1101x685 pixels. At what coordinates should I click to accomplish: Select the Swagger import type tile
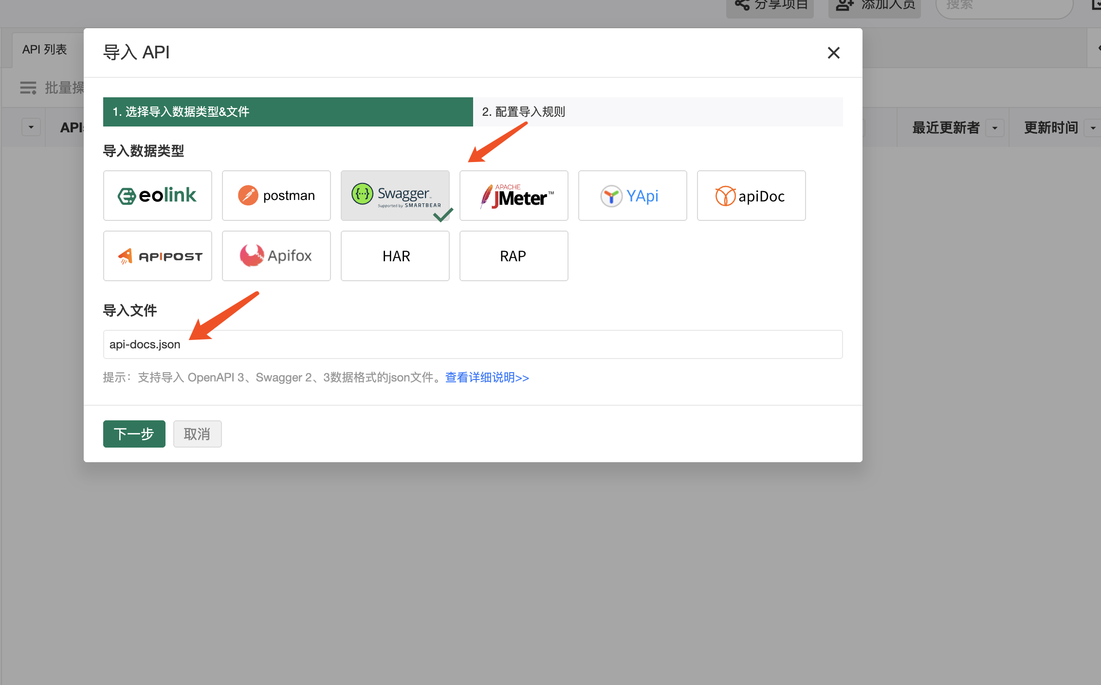click(395, 196)
